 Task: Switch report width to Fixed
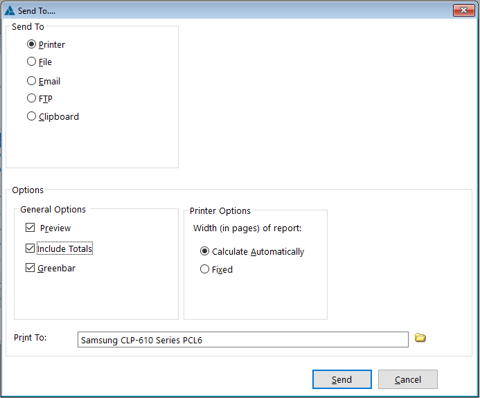click(x=204, y=269)
